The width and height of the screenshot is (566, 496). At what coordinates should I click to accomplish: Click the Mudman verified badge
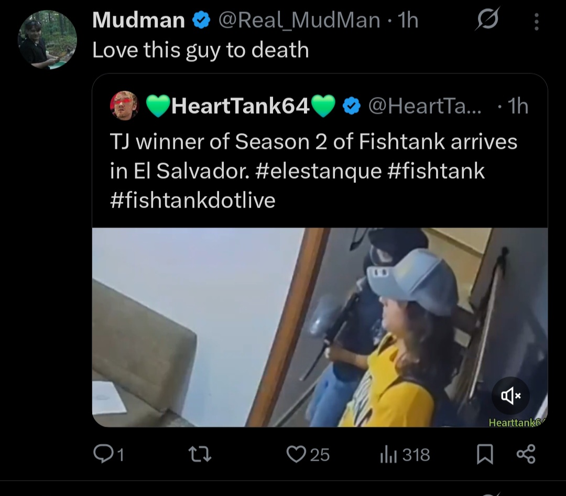(201, 20)
